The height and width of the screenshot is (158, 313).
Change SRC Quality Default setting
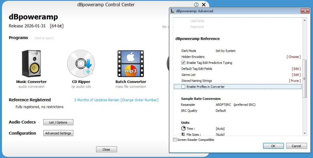click(x=221, y=111)
